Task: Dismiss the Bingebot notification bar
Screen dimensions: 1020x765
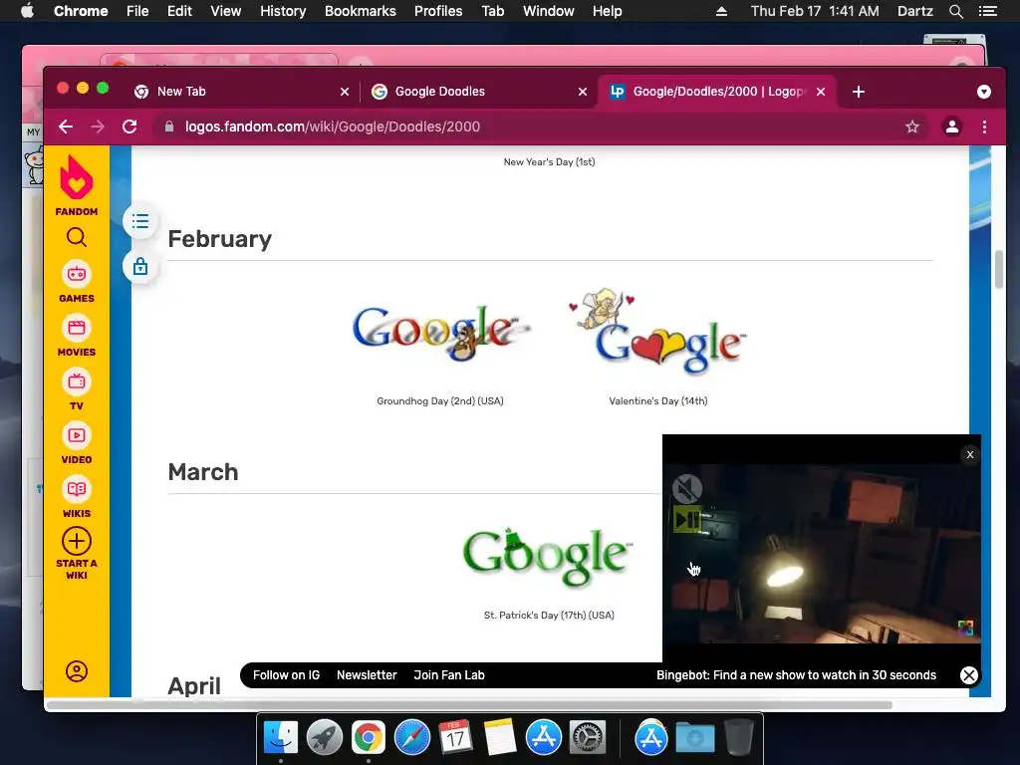Action: pyautogui.click(x=968, y=675)
